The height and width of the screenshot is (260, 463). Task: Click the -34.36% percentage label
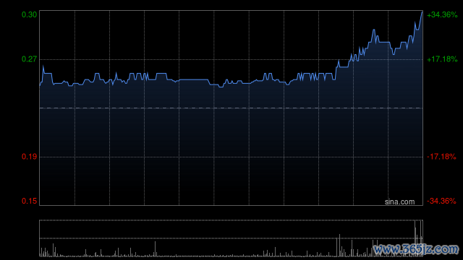tap(441, 201)
